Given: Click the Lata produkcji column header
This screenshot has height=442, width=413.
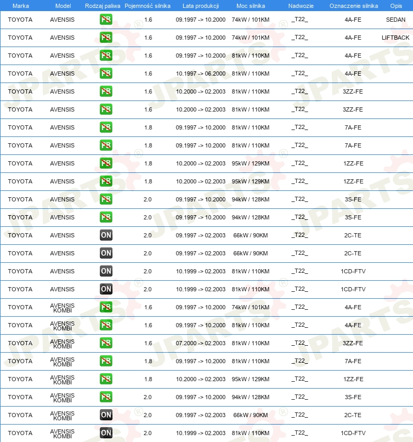Looking at the screenshot, I should [201, 6].
